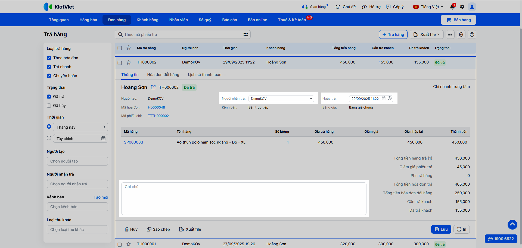Click the Xuất file button in detail footer
522x248 pixels.
(190, 229)
